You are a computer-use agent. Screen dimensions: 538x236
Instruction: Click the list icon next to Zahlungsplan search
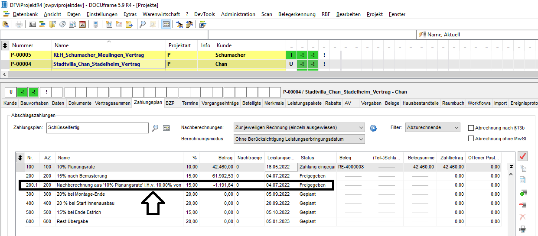(x=166, y=128)
